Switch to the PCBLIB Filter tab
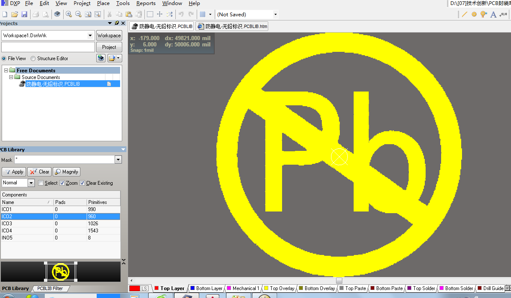The image size is (511, 298). [49, 288]
